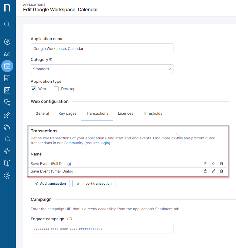Screen dimensions: 236x248
Task: Select the Transactions tab
Action: tap(97, 114)
